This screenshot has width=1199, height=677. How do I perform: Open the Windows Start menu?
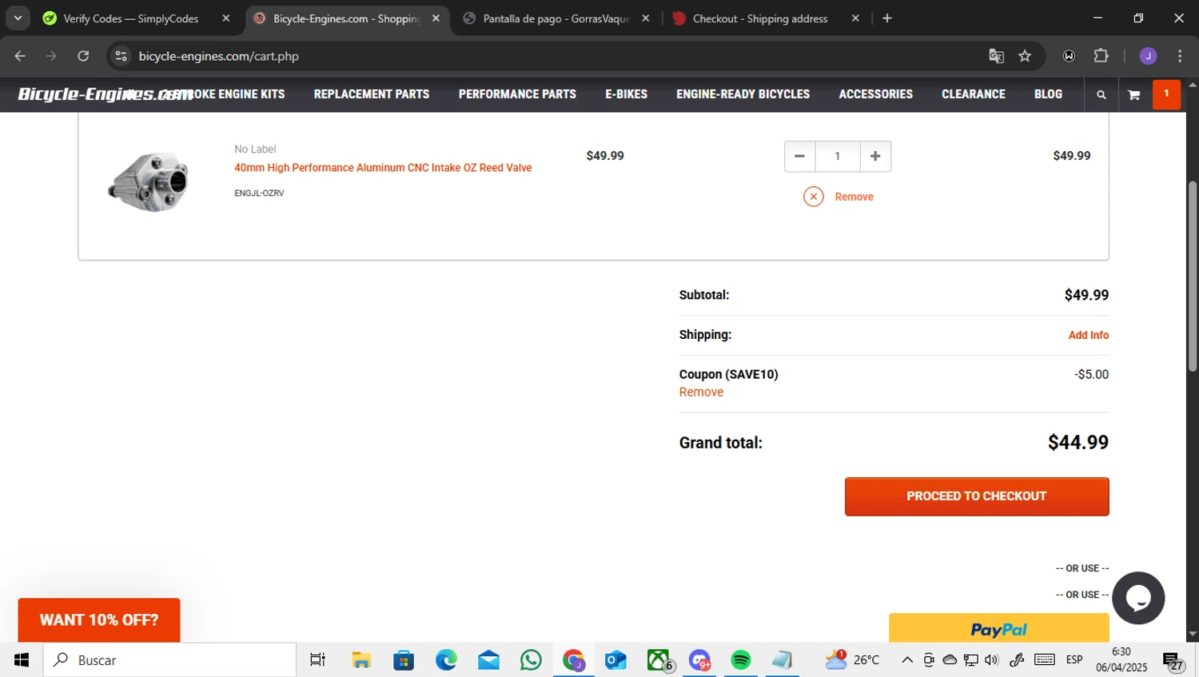pos(22,660)
